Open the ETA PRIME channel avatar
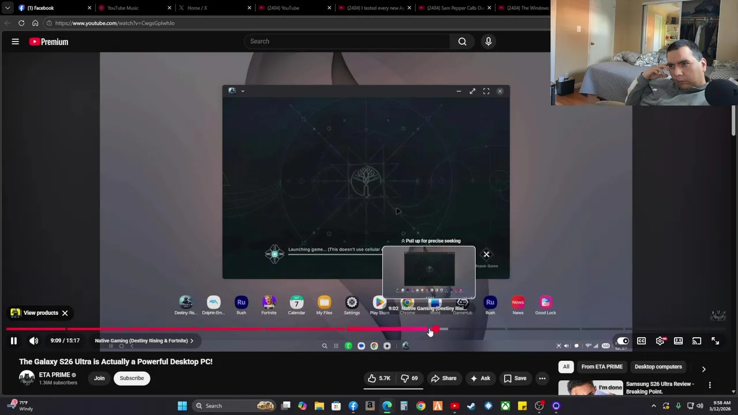The height and width of the screenshot is (415, 738). pos(27,378)
